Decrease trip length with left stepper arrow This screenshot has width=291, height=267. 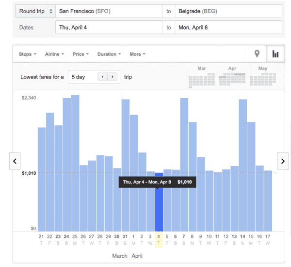(103, 77)
